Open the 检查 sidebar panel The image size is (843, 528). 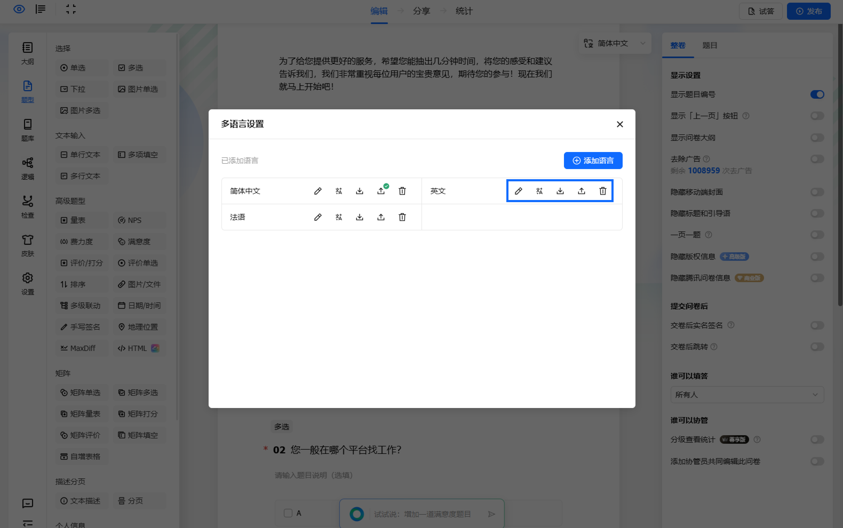[27, 207]
